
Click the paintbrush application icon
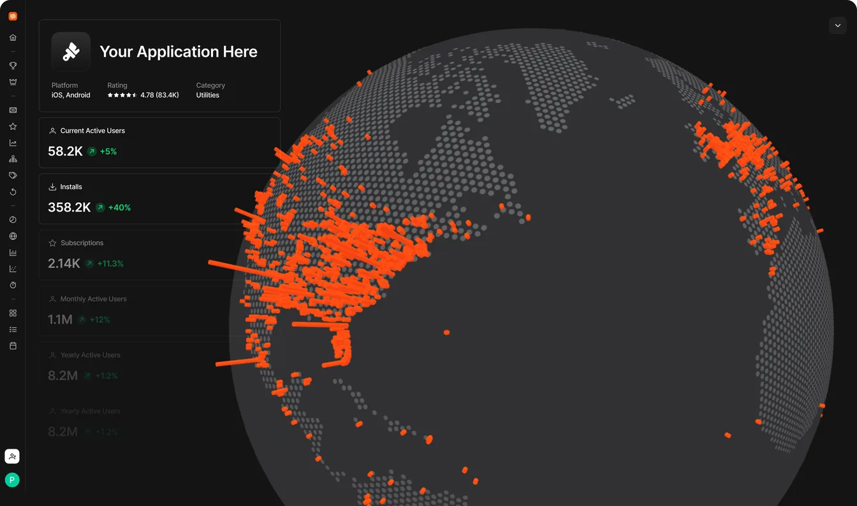tap(71, 52)
